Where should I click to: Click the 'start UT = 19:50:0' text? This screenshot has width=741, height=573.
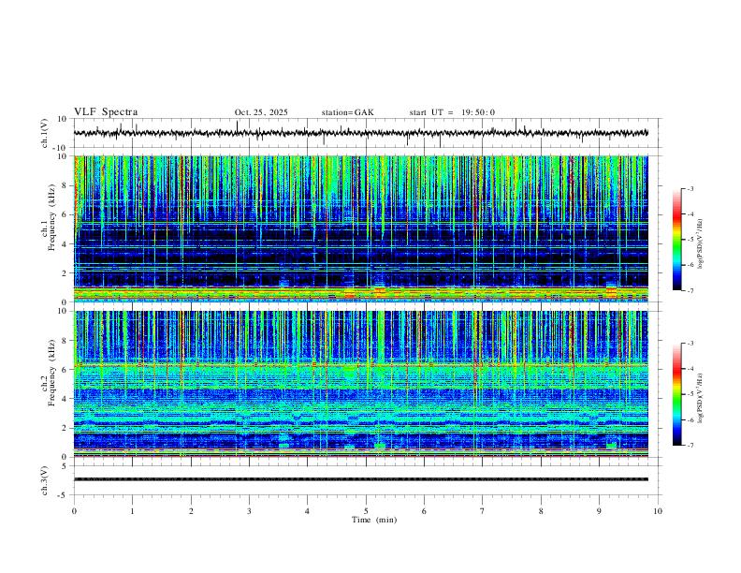(452, 112)
